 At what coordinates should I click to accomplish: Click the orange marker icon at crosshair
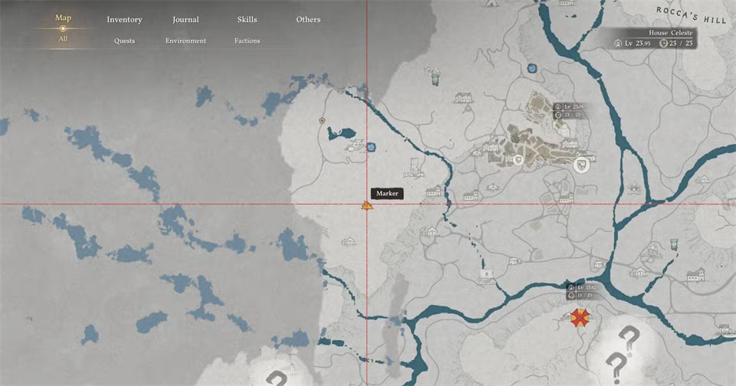[367, 205]
